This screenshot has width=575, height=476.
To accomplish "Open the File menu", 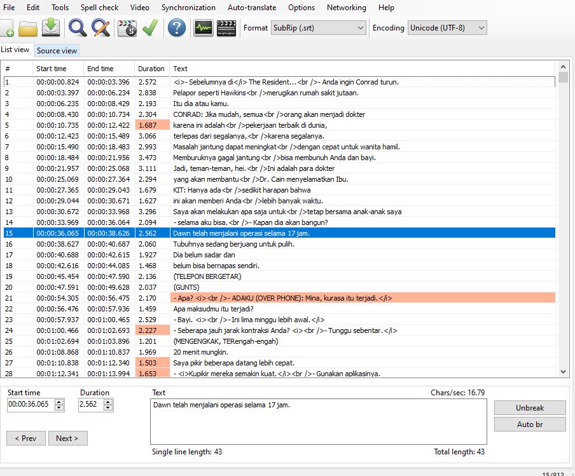I will (x=9, y=8).
